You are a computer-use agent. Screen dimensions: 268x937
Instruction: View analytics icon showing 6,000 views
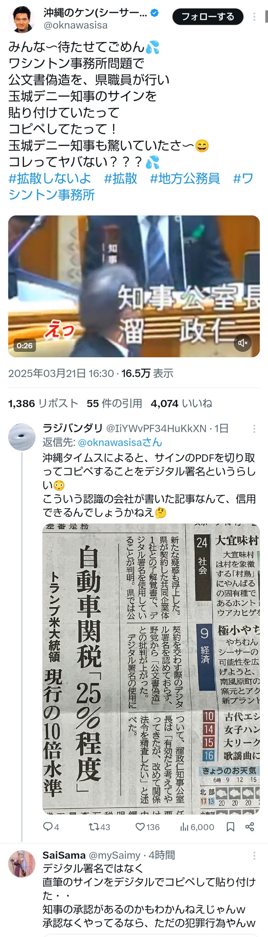pos(197,827)
